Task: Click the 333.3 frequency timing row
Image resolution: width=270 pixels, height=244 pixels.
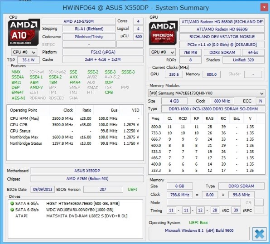Action: [x=207, y=171]
